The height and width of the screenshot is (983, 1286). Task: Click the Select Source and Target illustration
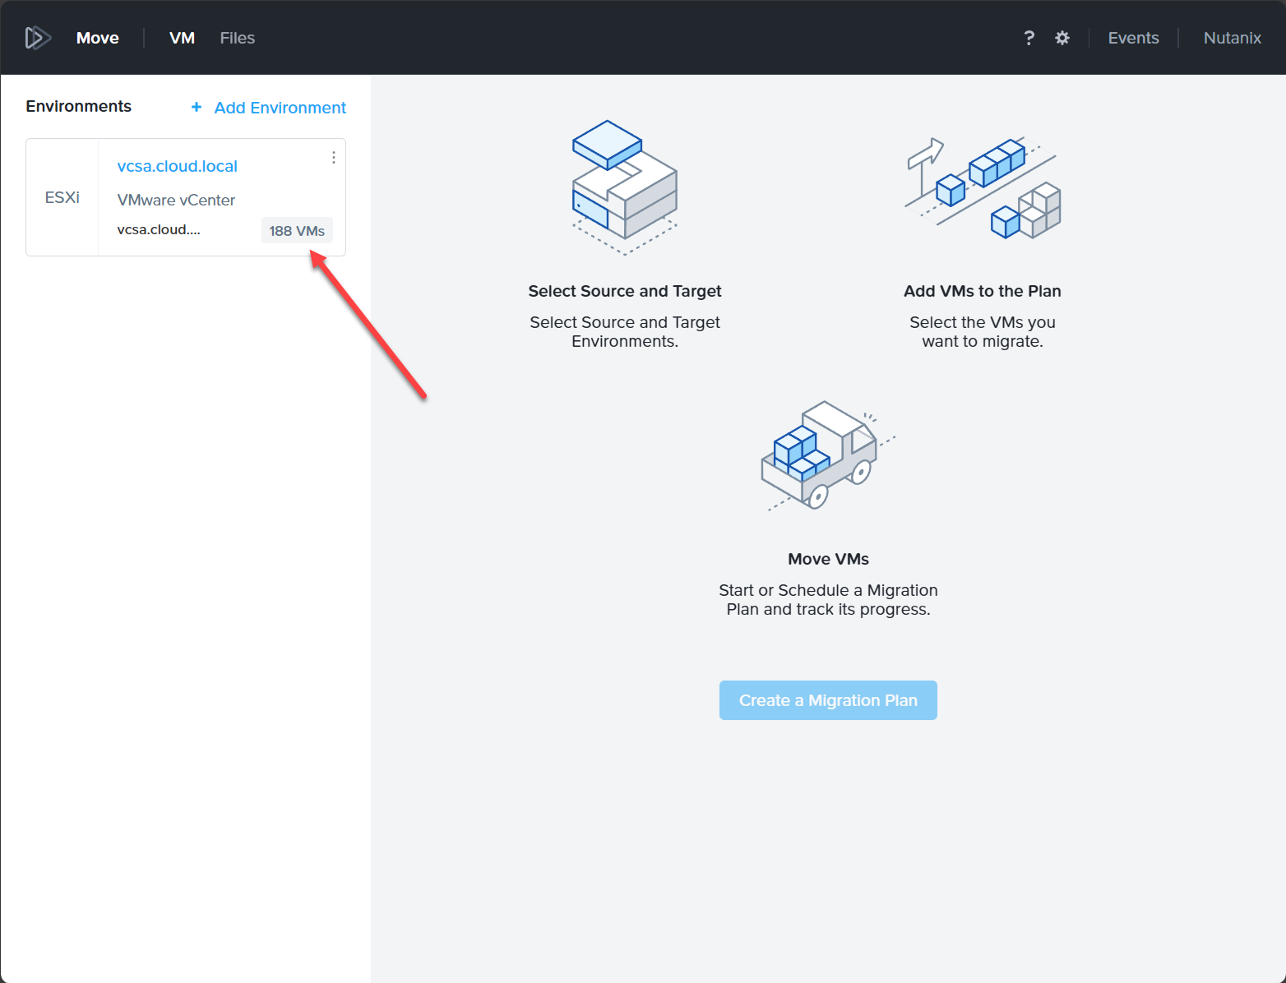[625, 188]
